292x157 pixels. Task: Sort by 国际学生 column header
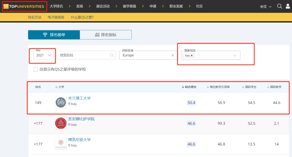pos(249,87)
